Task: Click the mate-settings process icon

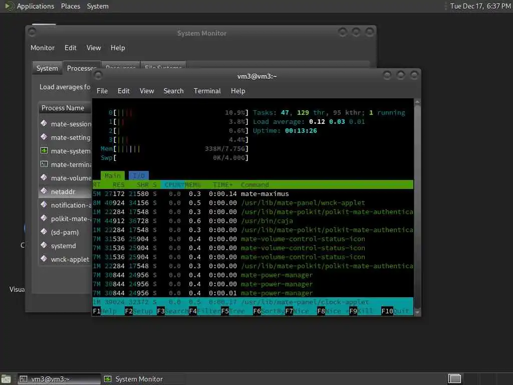Action: (44, 137)
